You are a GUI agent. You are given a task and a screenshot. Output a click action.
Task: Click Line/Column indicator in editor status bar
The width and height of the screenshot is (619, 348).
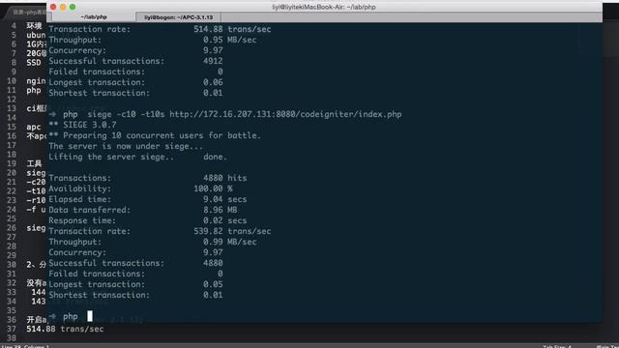pyautogui.click(x=25, y=346)
